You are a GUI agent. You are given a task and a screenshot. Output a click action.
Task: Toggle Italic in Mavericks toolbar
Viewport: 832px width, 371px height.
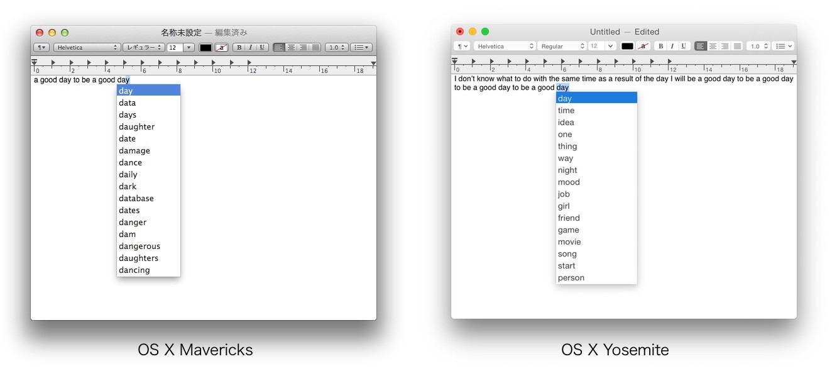[x=250, y=48]
